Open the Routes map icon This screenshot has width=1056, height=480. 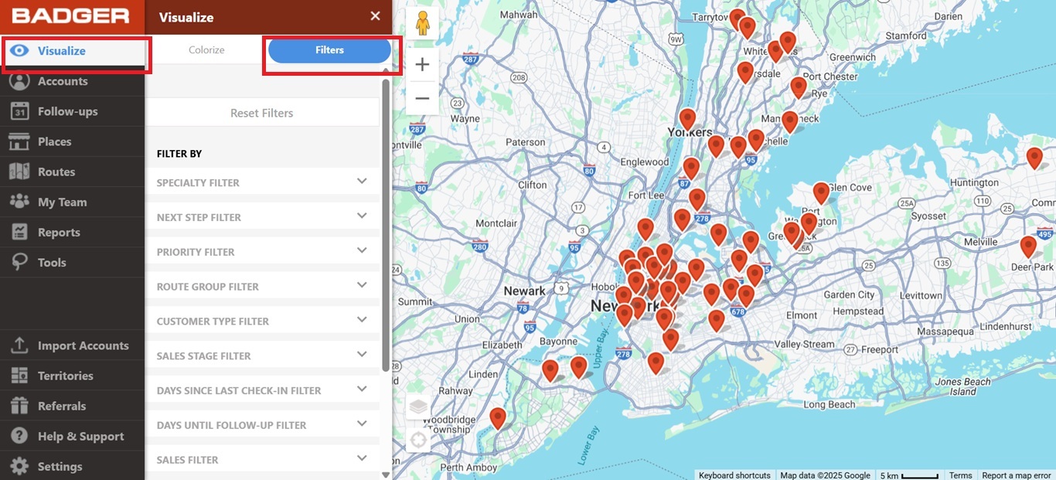pos(19,172)
